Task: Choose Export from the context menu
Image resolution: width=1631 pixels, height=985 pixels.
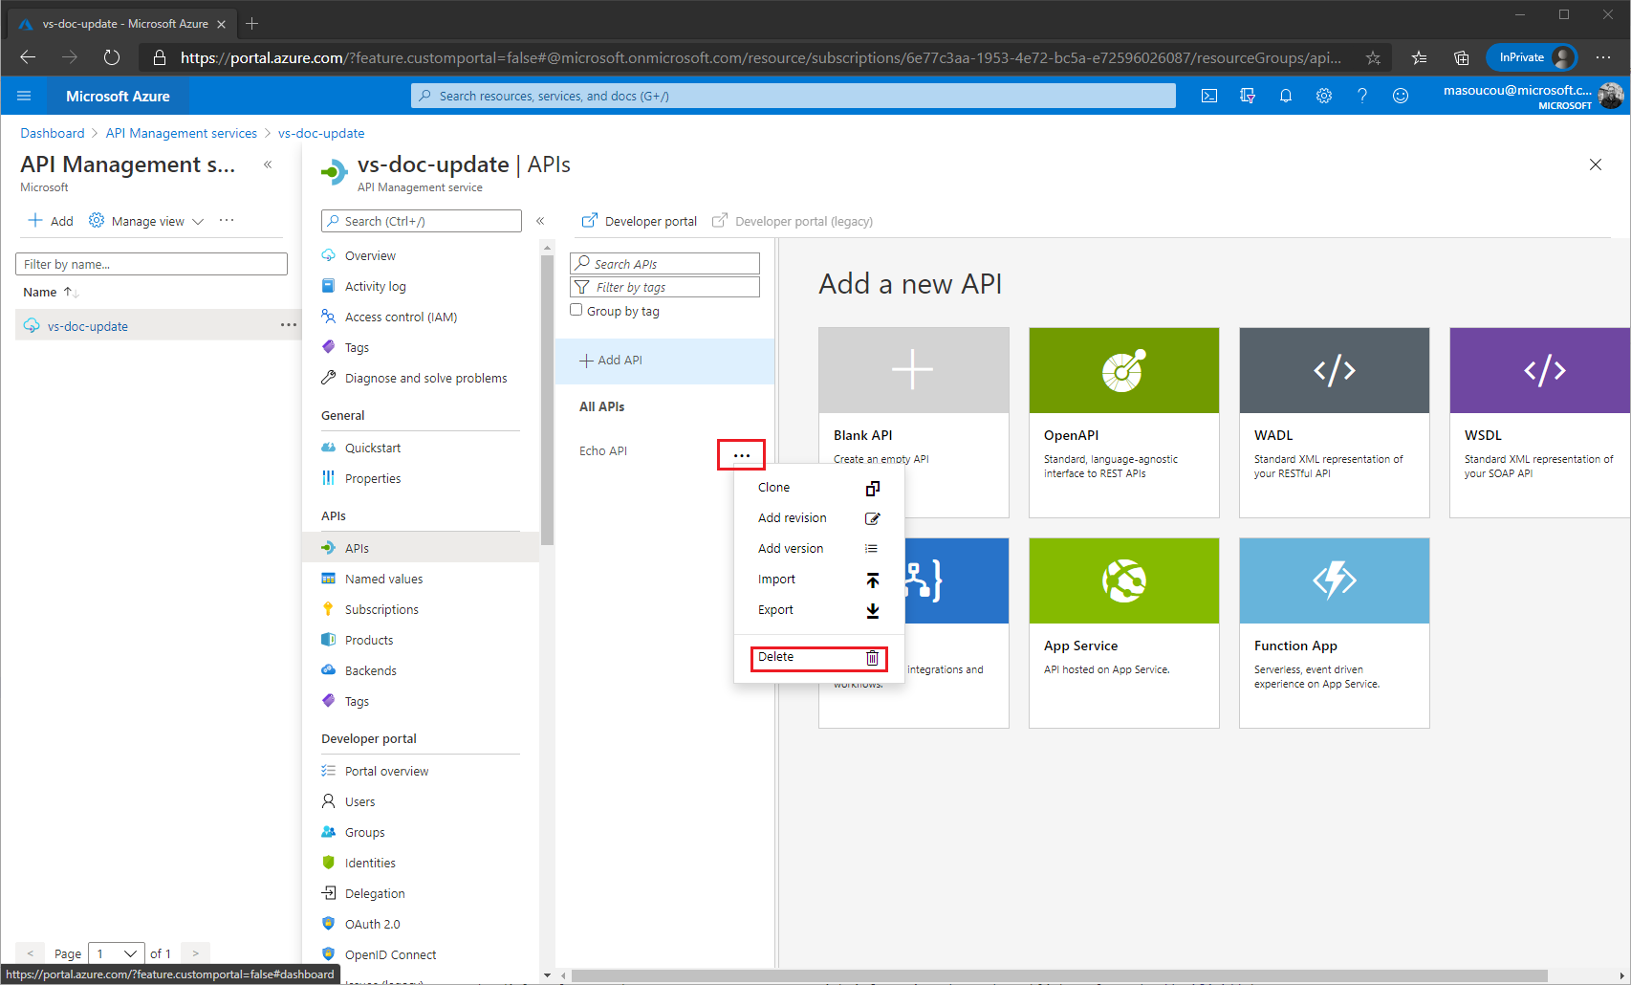Action: tap(818, 610)
